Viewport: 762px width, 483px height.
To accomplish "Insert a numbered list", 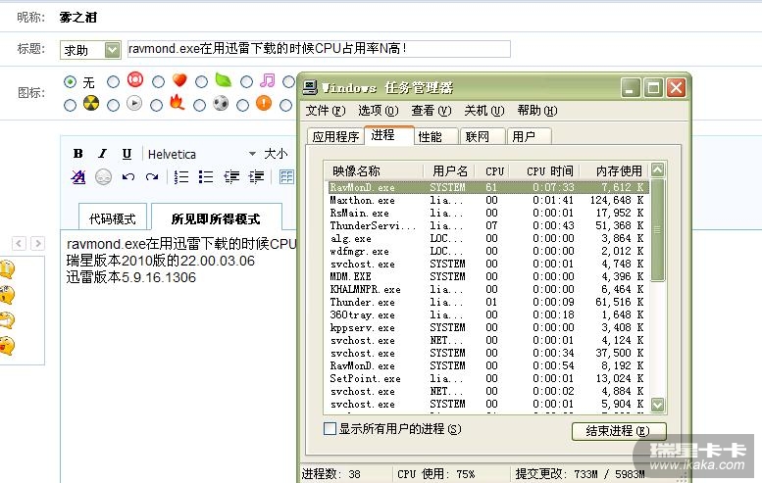I will coord(181,177).
